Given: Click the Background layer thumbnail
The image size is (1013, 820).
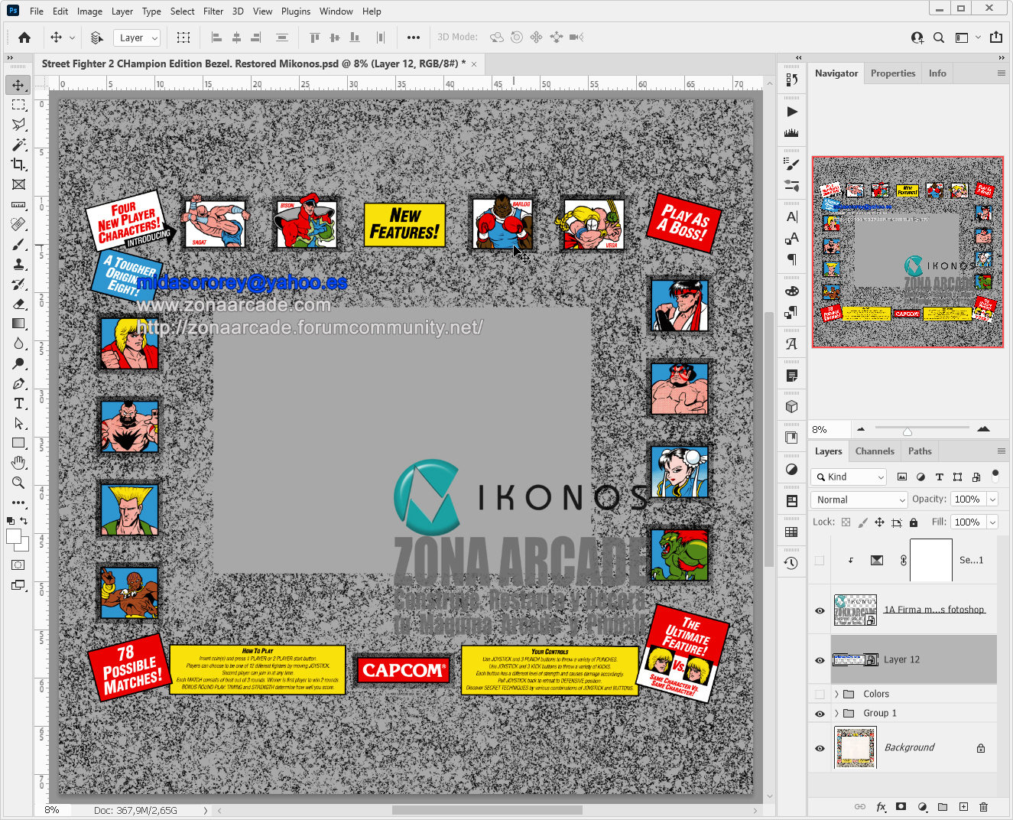Looking at the screenshot, I should [855, 747].
